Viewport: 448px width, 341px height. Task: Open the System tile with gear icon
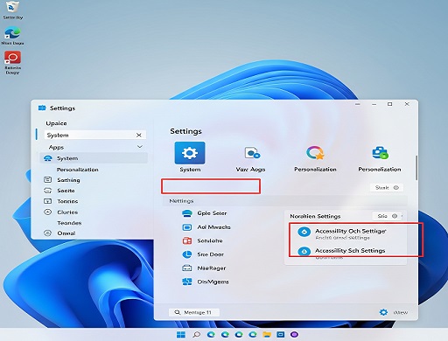pyautogui.click(x=190, y=153)
